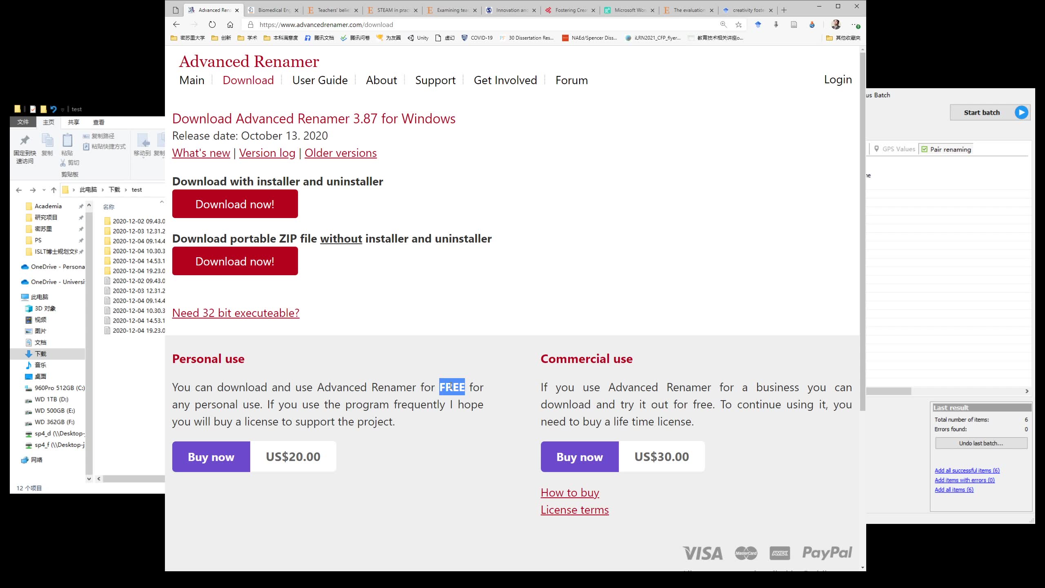This screenshot has height=588, width=1045.
Task: Open the Older versions link
Action: point(340,153)
